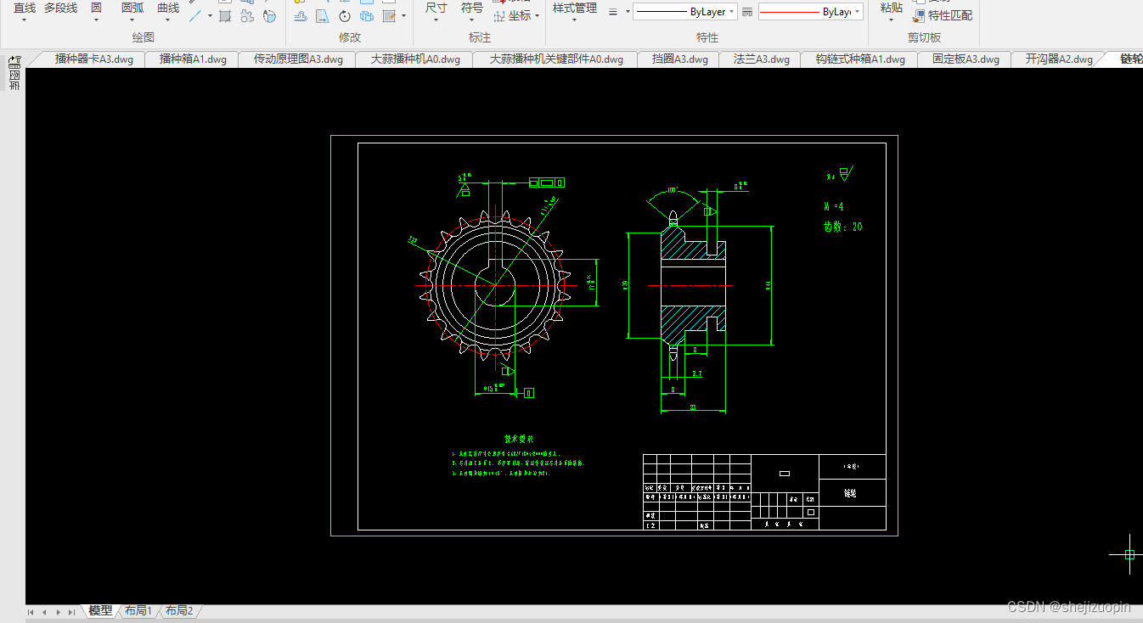Switch to 钩链式种箱A1.dwg tab

[x=860, y=59]
